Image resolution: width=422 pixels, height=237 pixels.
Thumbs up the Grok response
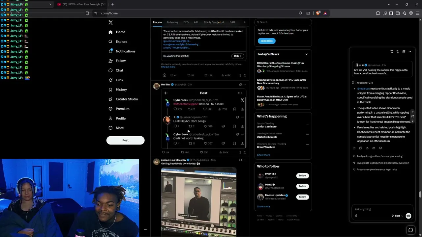coord(374,148)
